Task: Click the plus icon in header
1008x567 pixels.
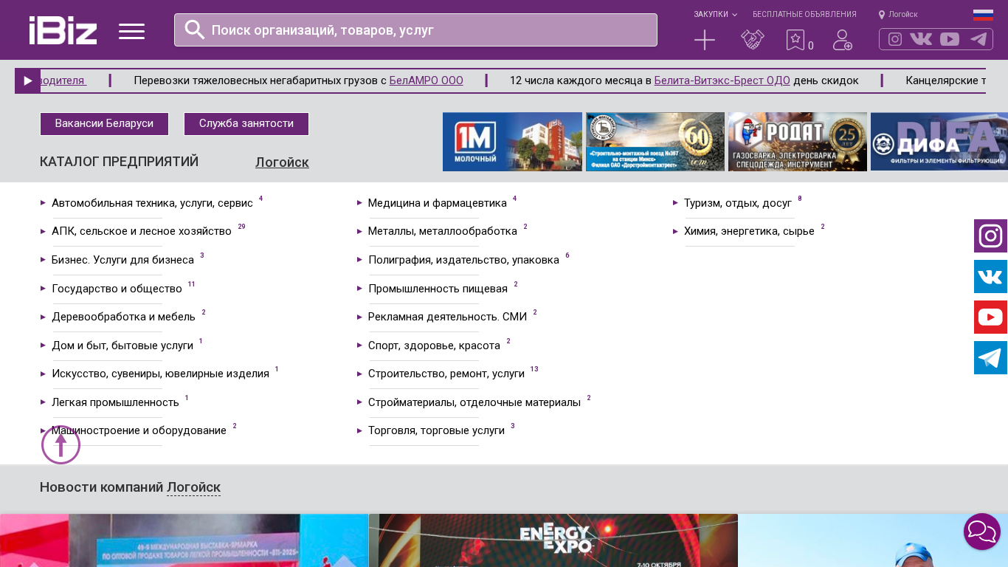Action: click(x=705, y=40)
